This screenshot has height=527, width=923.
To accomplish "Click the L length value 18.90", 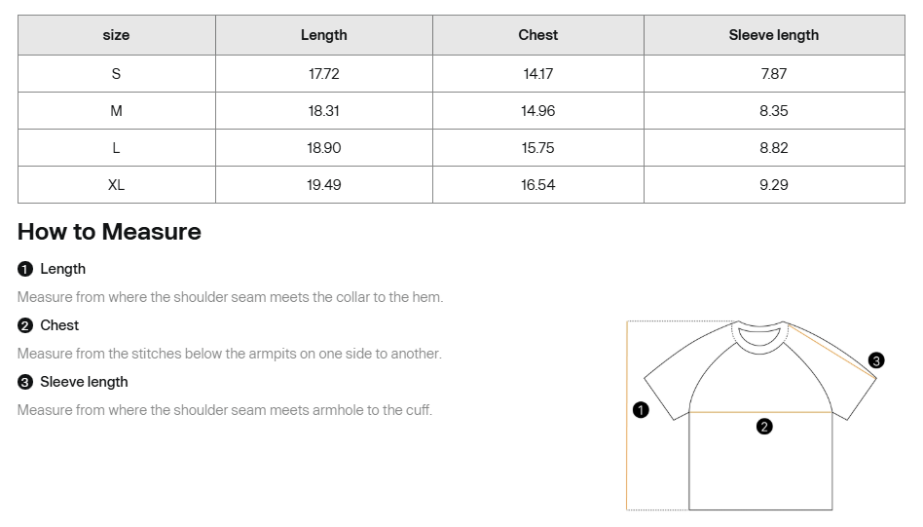I will (x=323, y=148).
